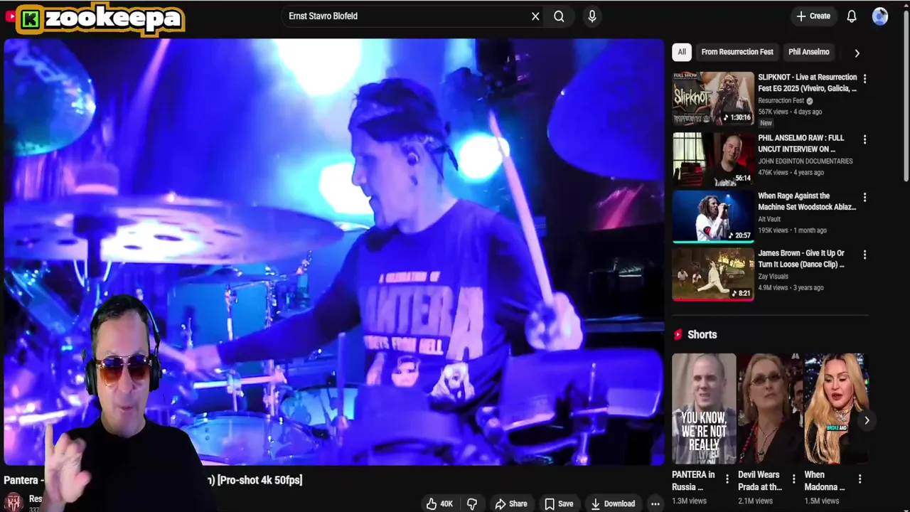Image resolution: width=910 pixels, height=512 pixels.
Task: Open options menu for Slipknot video
Action: [x=864, y=78]
